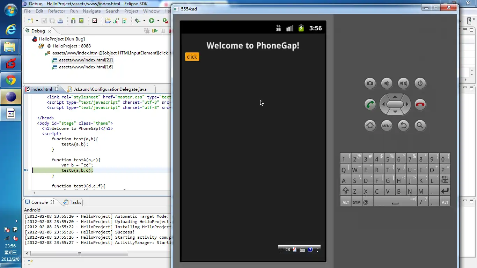The height and width of the screenshot is (268, 477).
Task: Click the emulator Enter keyboard key
Action: [445, 191]
